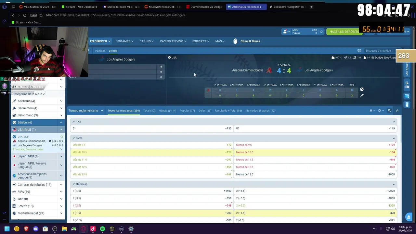Click the weather cloud +17°C indicator
Image resolution: width=416 pixels, height=234 pixels.
337,58
